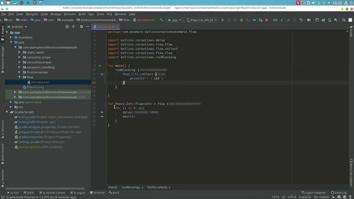Click Git update project arrow icon
Viewport: 354px width, 199px height.
click(x=282, y=20)
